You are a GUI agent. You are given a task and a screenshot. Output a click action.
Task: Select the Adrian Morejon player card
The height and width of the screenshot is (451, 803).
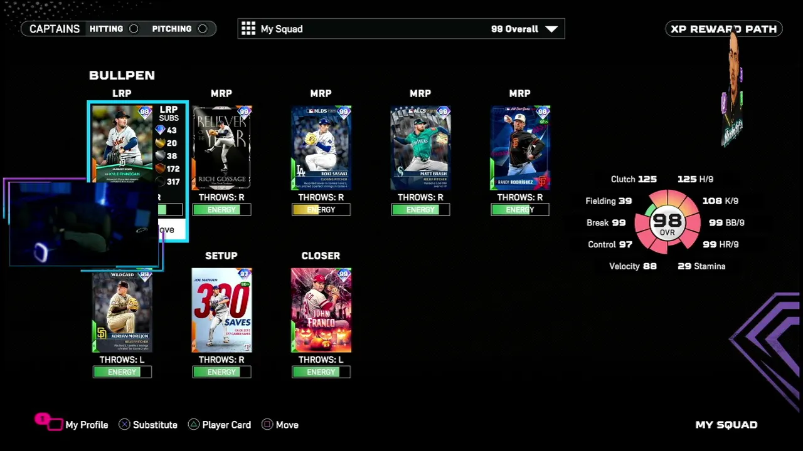[x=122, y=311]
